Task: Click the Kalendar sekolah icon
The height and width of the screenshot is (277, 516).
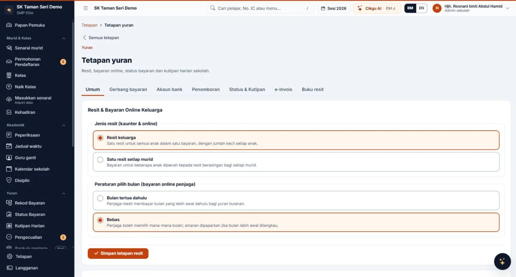Action: [x=9, y=169]
